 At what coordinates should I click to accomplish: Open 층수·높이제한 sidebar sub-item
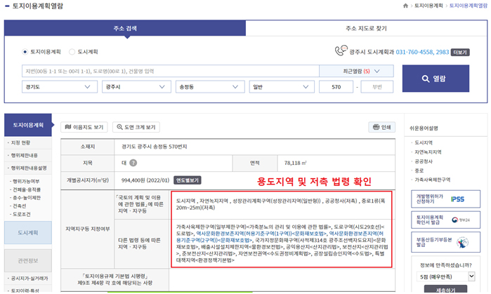click(26, 198)
